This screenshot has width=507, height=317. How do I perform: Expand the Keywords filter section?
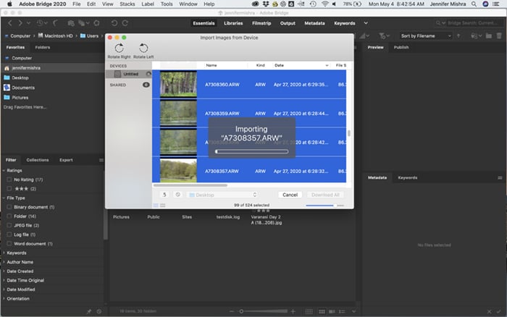click(x=4, y=253)
